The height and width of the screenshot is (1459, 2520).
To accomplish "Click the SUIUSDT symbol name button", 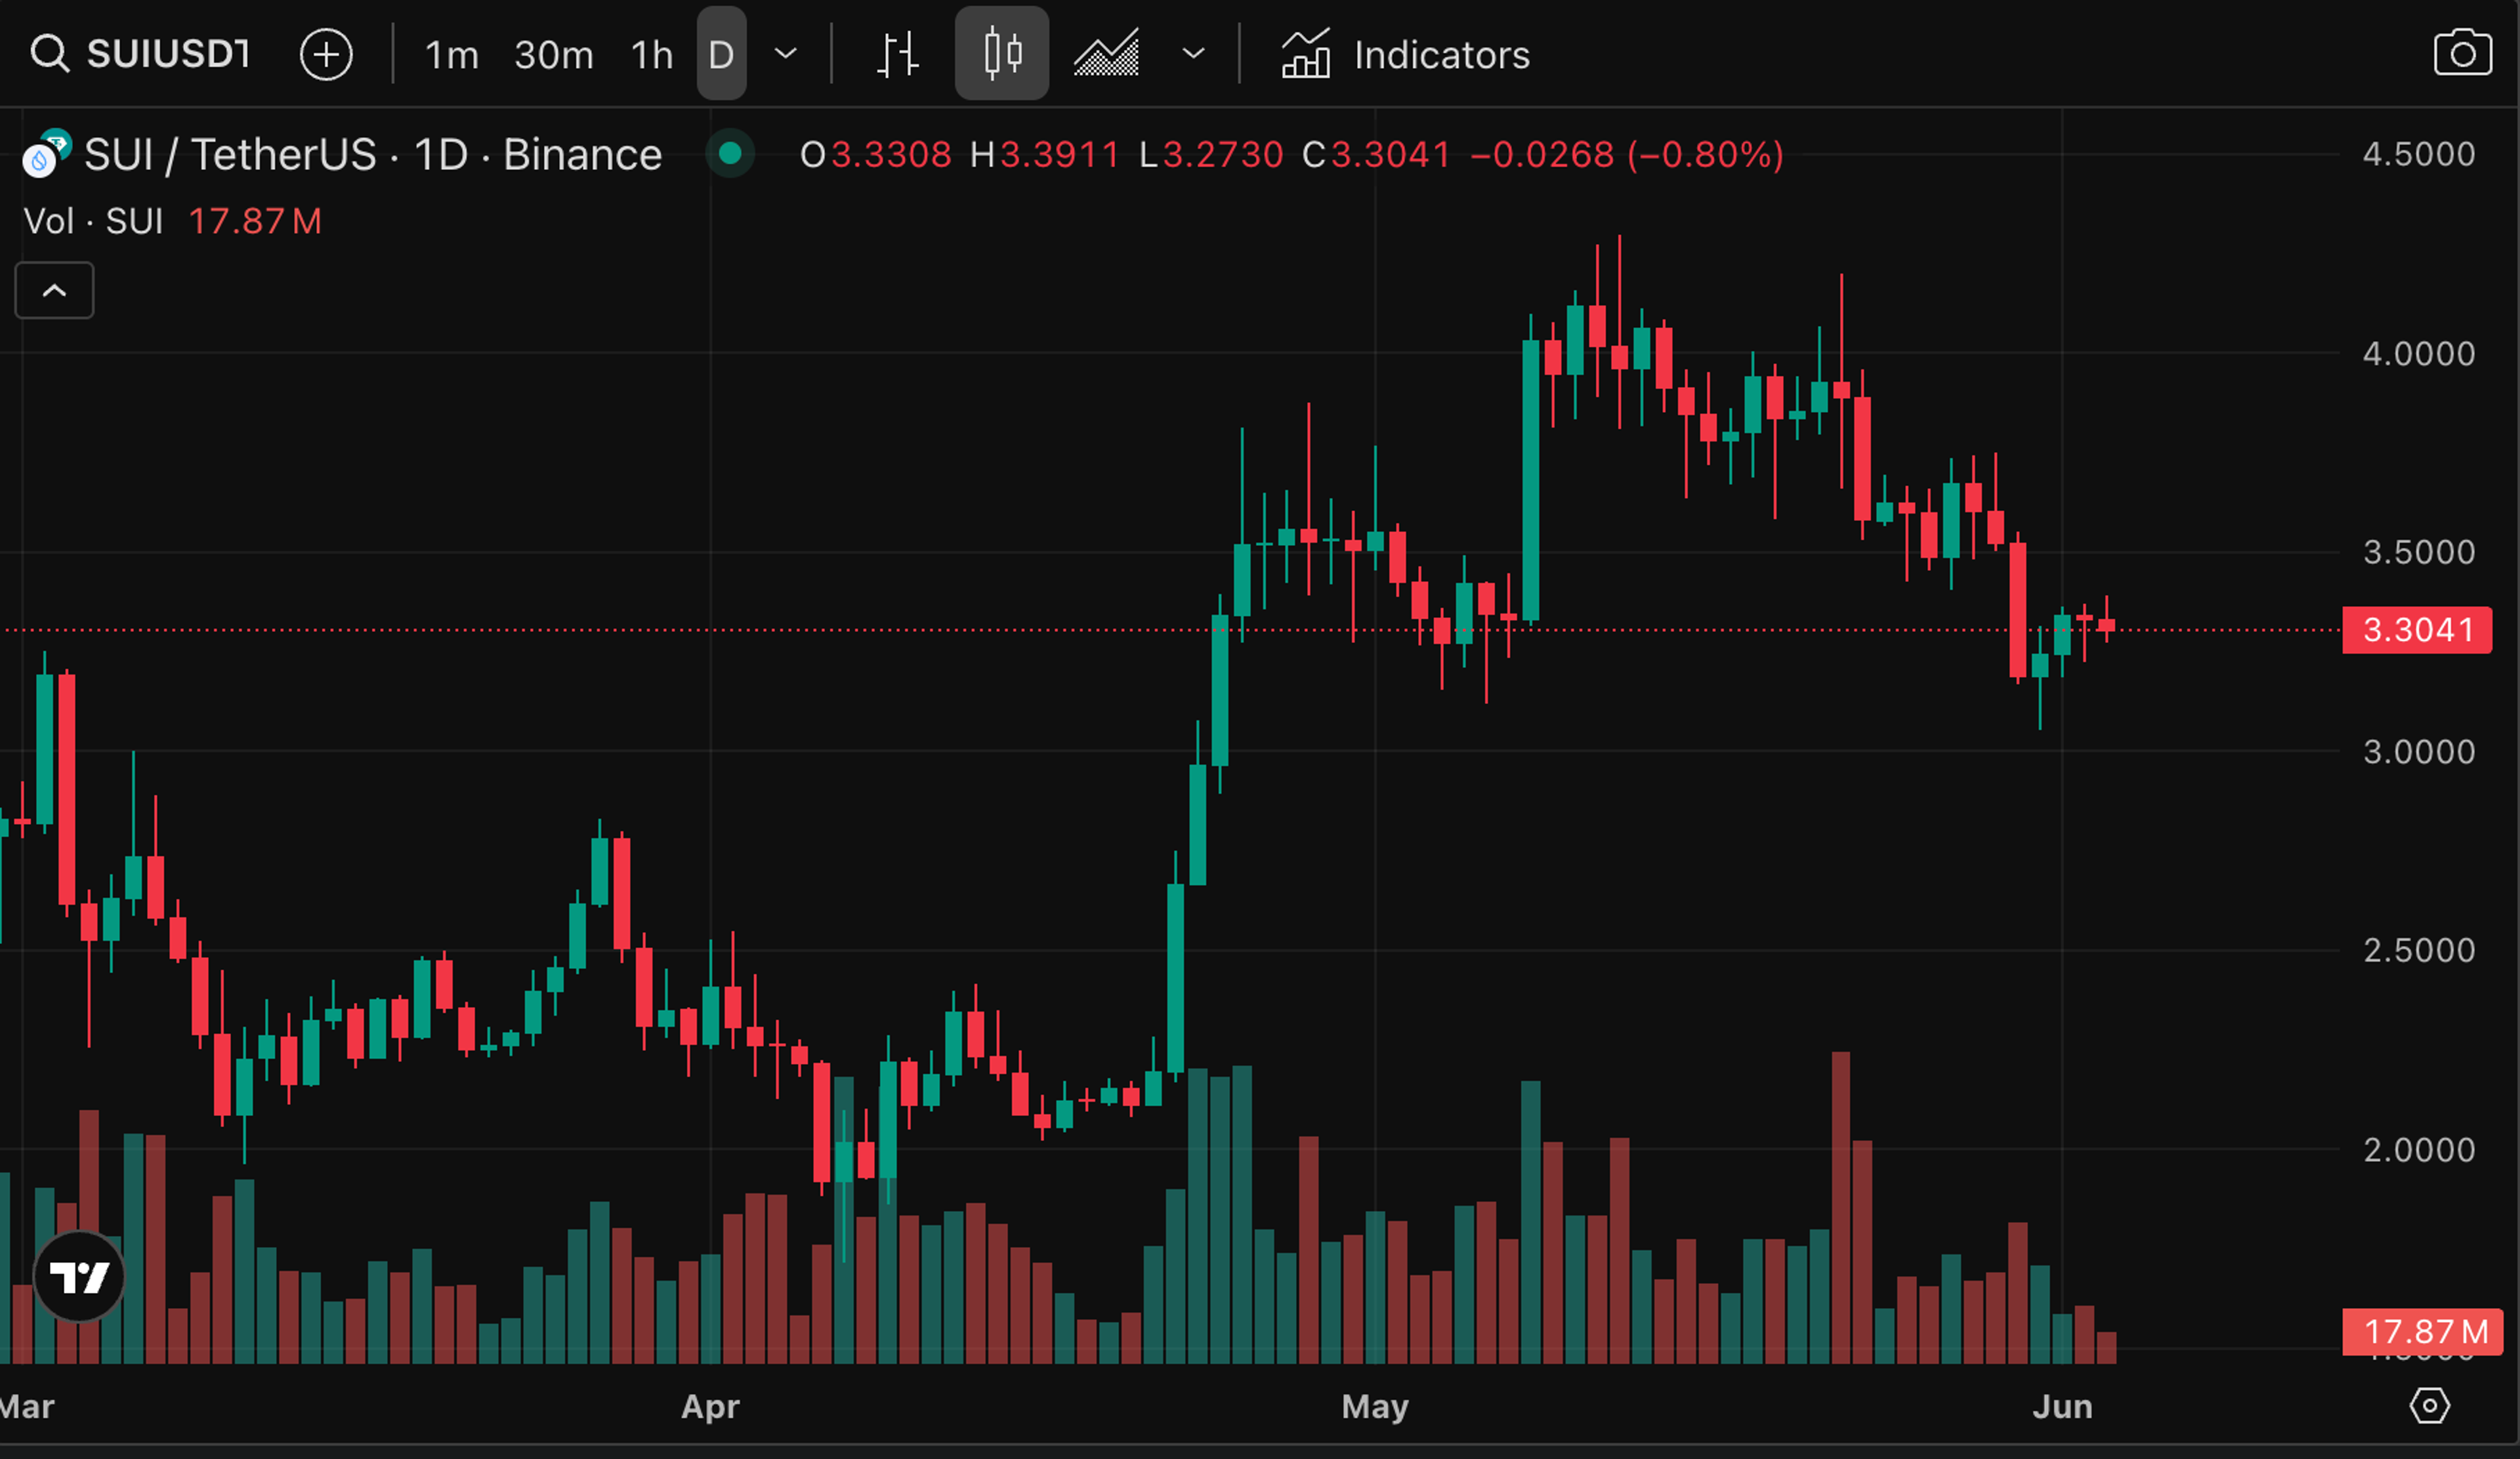I will pos(168,54).
